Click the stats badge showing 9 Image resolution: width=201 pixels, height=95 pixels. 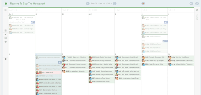[x=166, y=22]
